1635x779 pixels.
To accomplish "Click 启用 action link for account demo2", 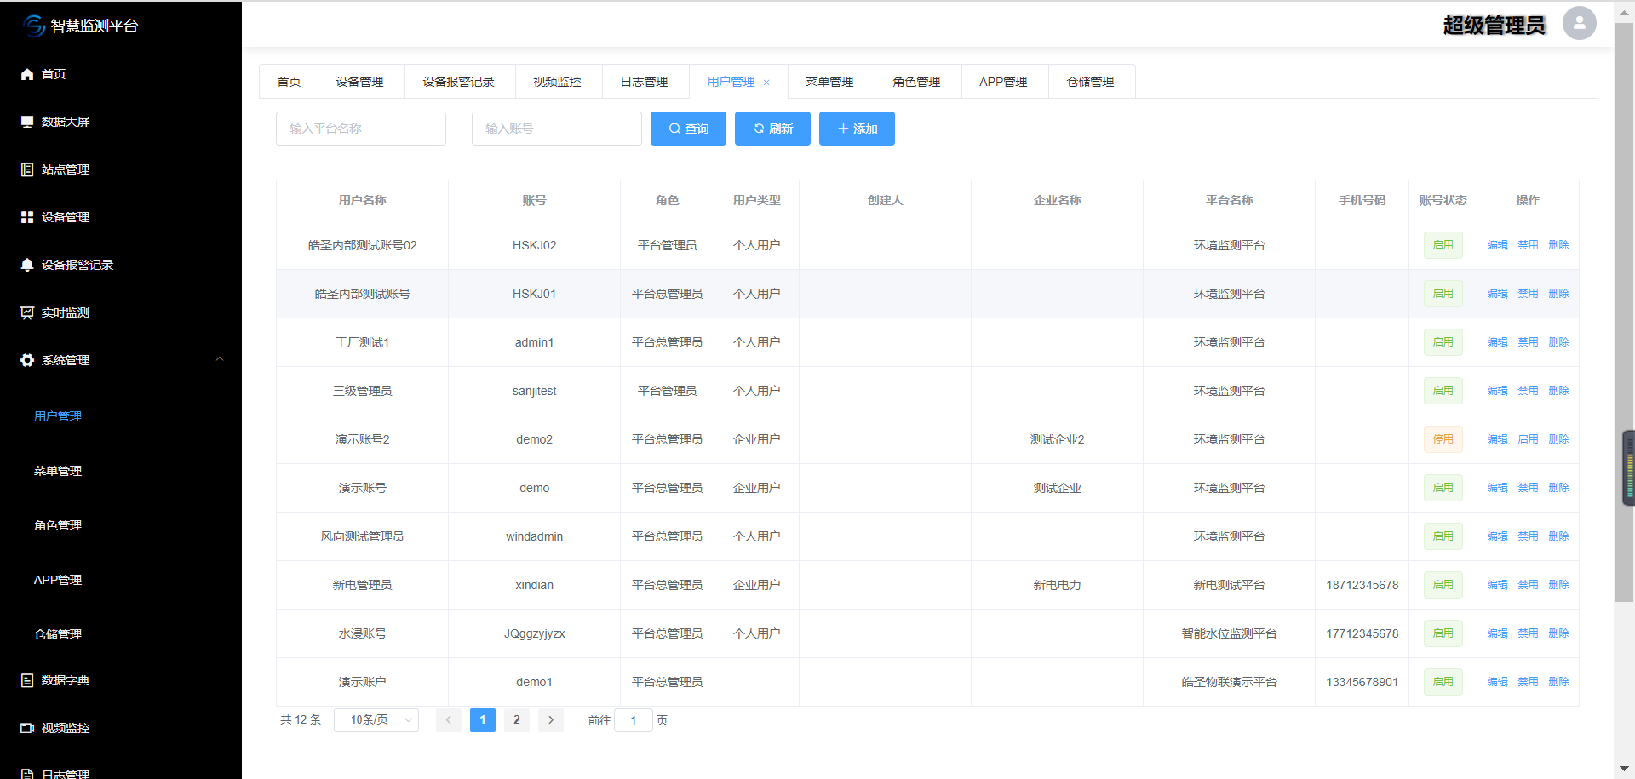I will pyautogui.click(x=1528, y=439).
